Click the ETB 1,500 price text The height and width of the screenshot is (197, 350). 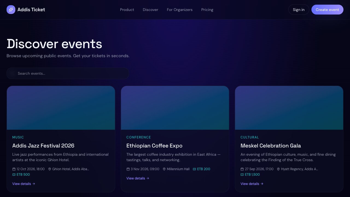(252, 175)
